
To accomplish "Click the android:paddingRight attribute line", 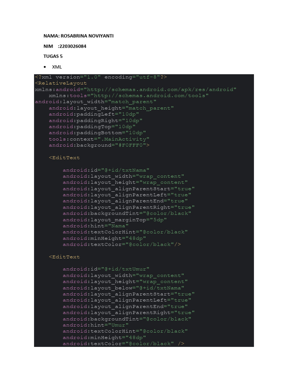I will (x=96, y=120).
